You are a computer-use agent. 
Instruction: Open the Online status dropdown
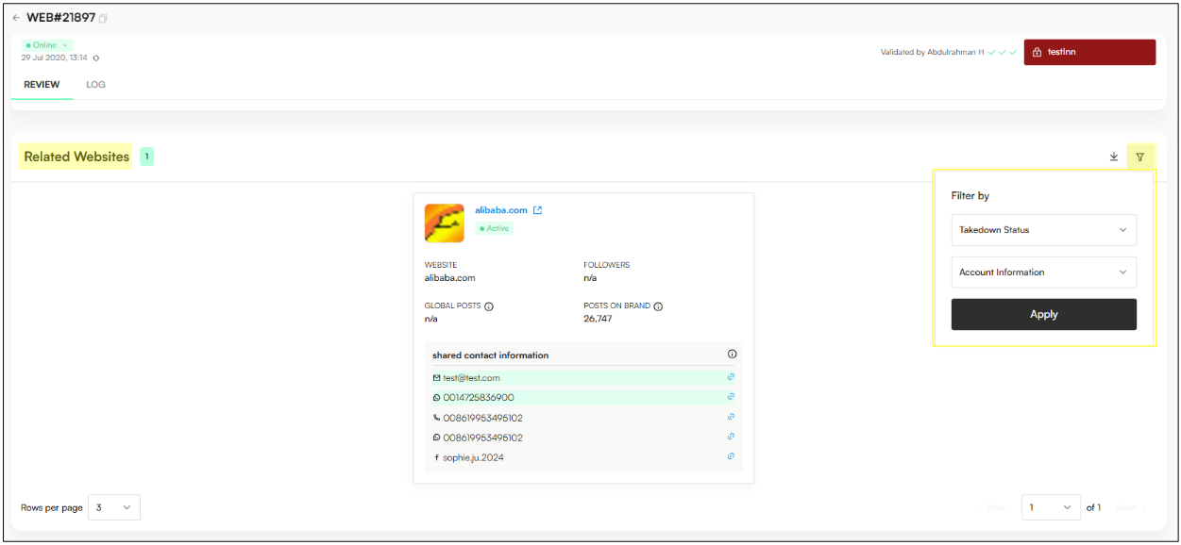pyautogui.click(x=47, y=45)
